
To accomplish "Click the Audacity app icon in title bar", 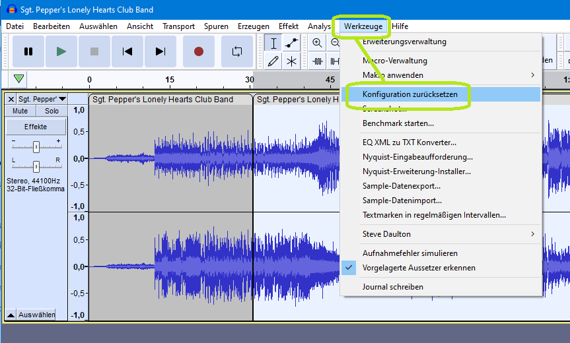I will point(12,9).
